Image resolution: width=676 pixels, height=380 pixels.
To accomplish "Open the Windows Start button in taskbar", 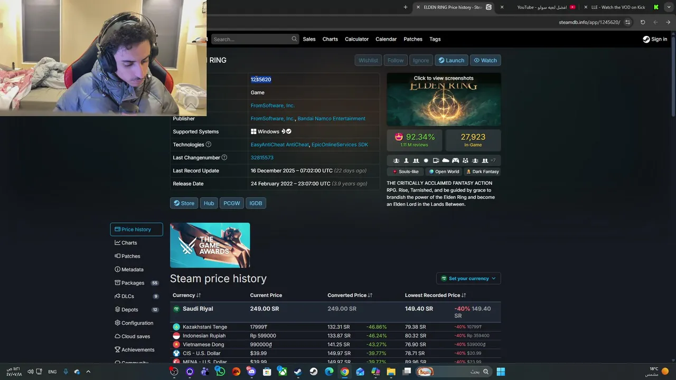I will (x=500, y=372).
